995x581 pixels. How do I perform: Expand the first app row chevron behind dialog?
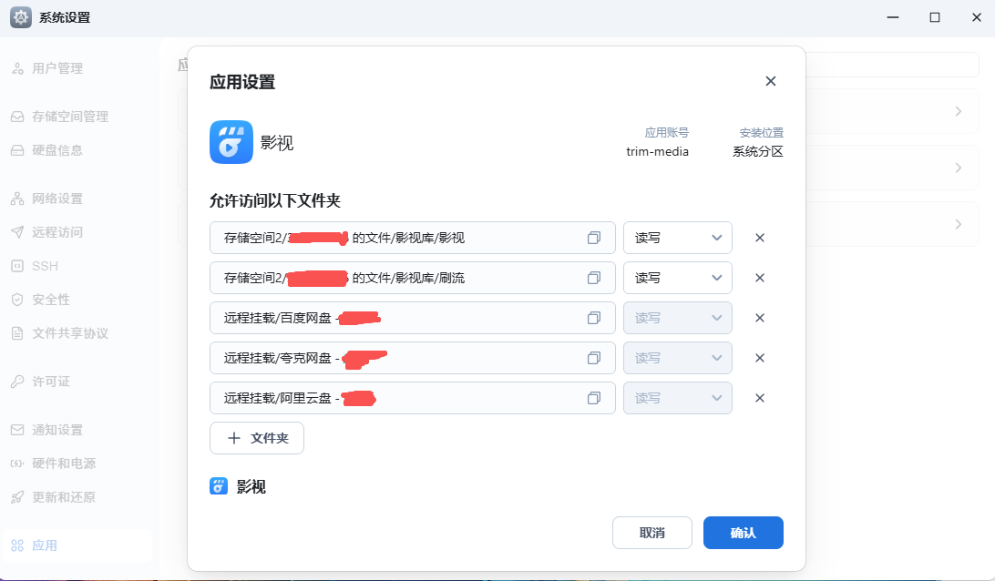[959, 111]
